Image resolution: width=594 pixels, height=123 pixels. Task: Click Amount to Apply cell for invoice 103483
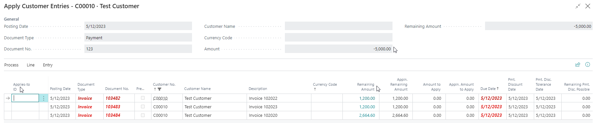pyautogui.click(x=429, y=107)
